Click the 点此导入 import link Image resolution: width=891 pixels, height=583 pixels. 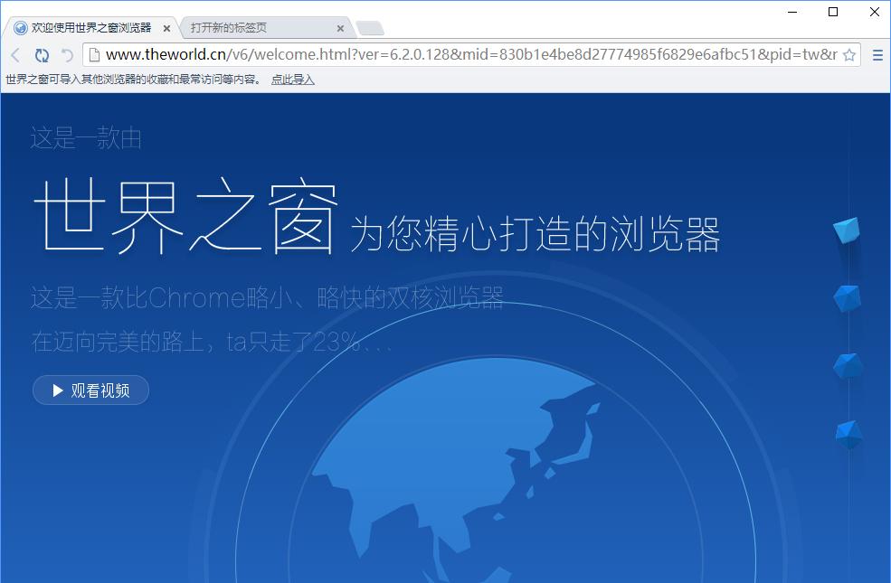click(x=293, y=80)
